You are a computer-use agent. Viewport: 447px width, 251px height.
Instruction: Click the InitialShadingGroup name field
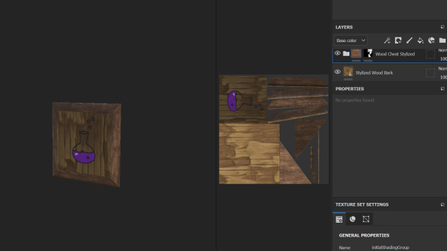(x=390, y=248)
